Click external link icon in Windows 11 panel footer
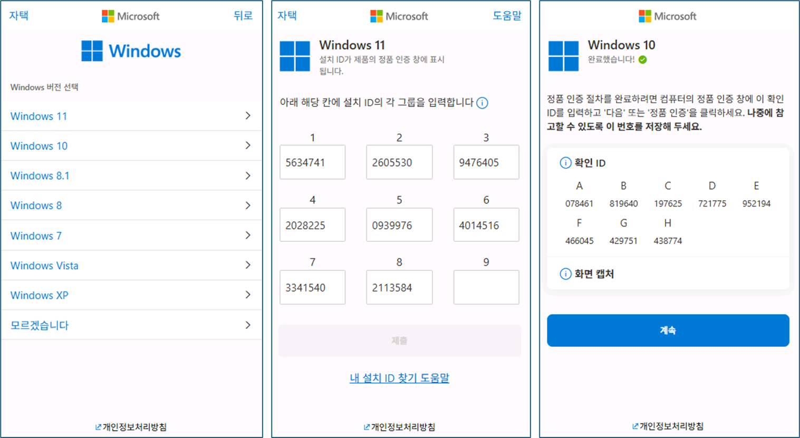This screenshot has height=438, width=800. (x=367, y=427)
